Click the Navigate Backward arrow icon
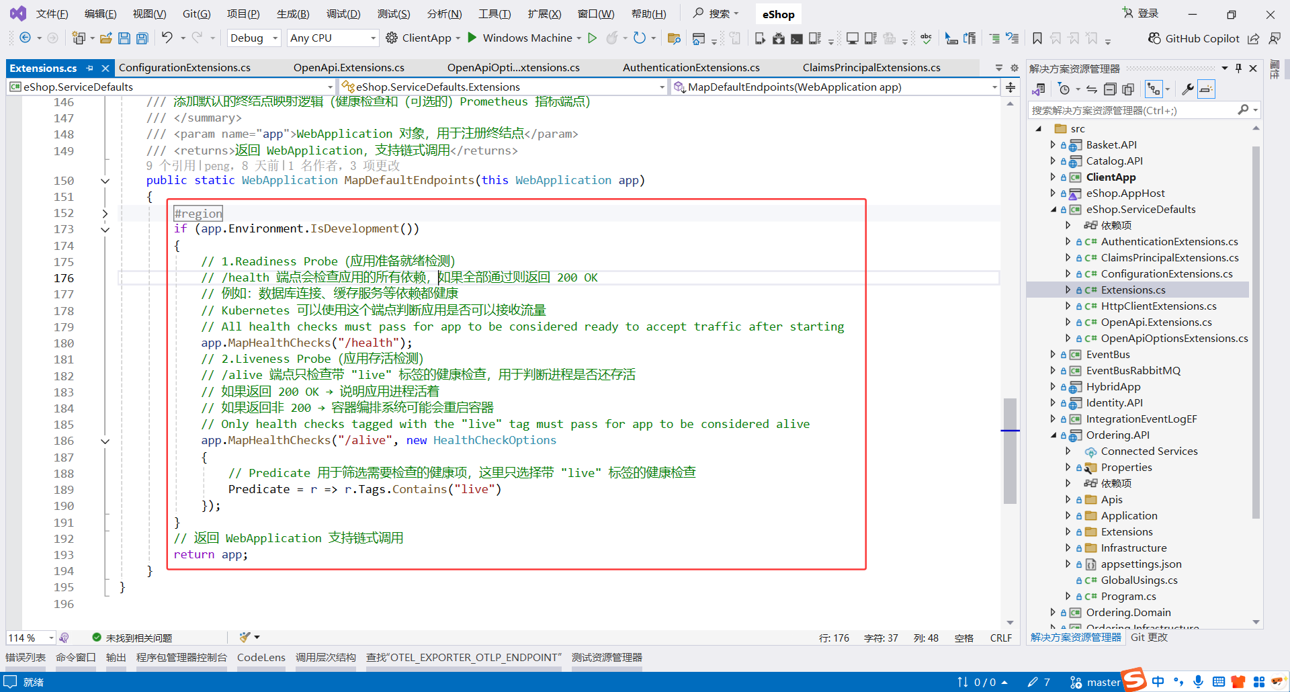This screenshot has height=692, width=1290. pos(25,38)
